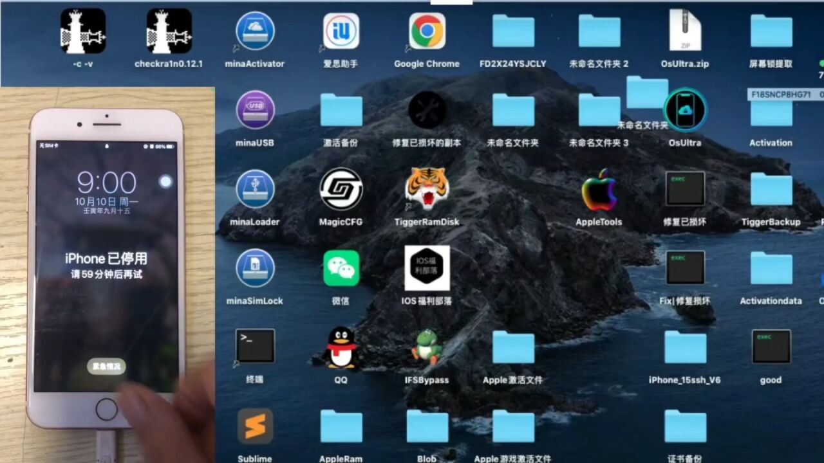
Task: Launch Sublime text editor icon
Action: 255,426
